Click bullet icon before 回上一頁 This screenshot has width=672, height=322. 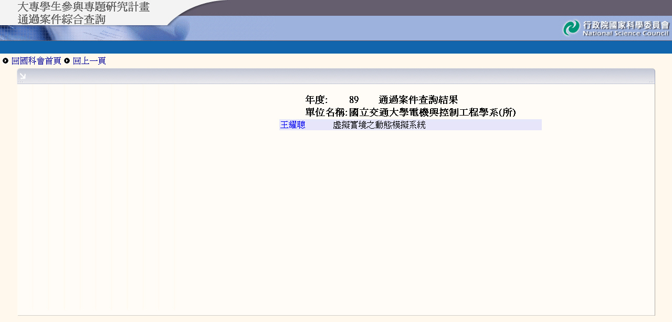pyautogui.click(x=67, y=61)
